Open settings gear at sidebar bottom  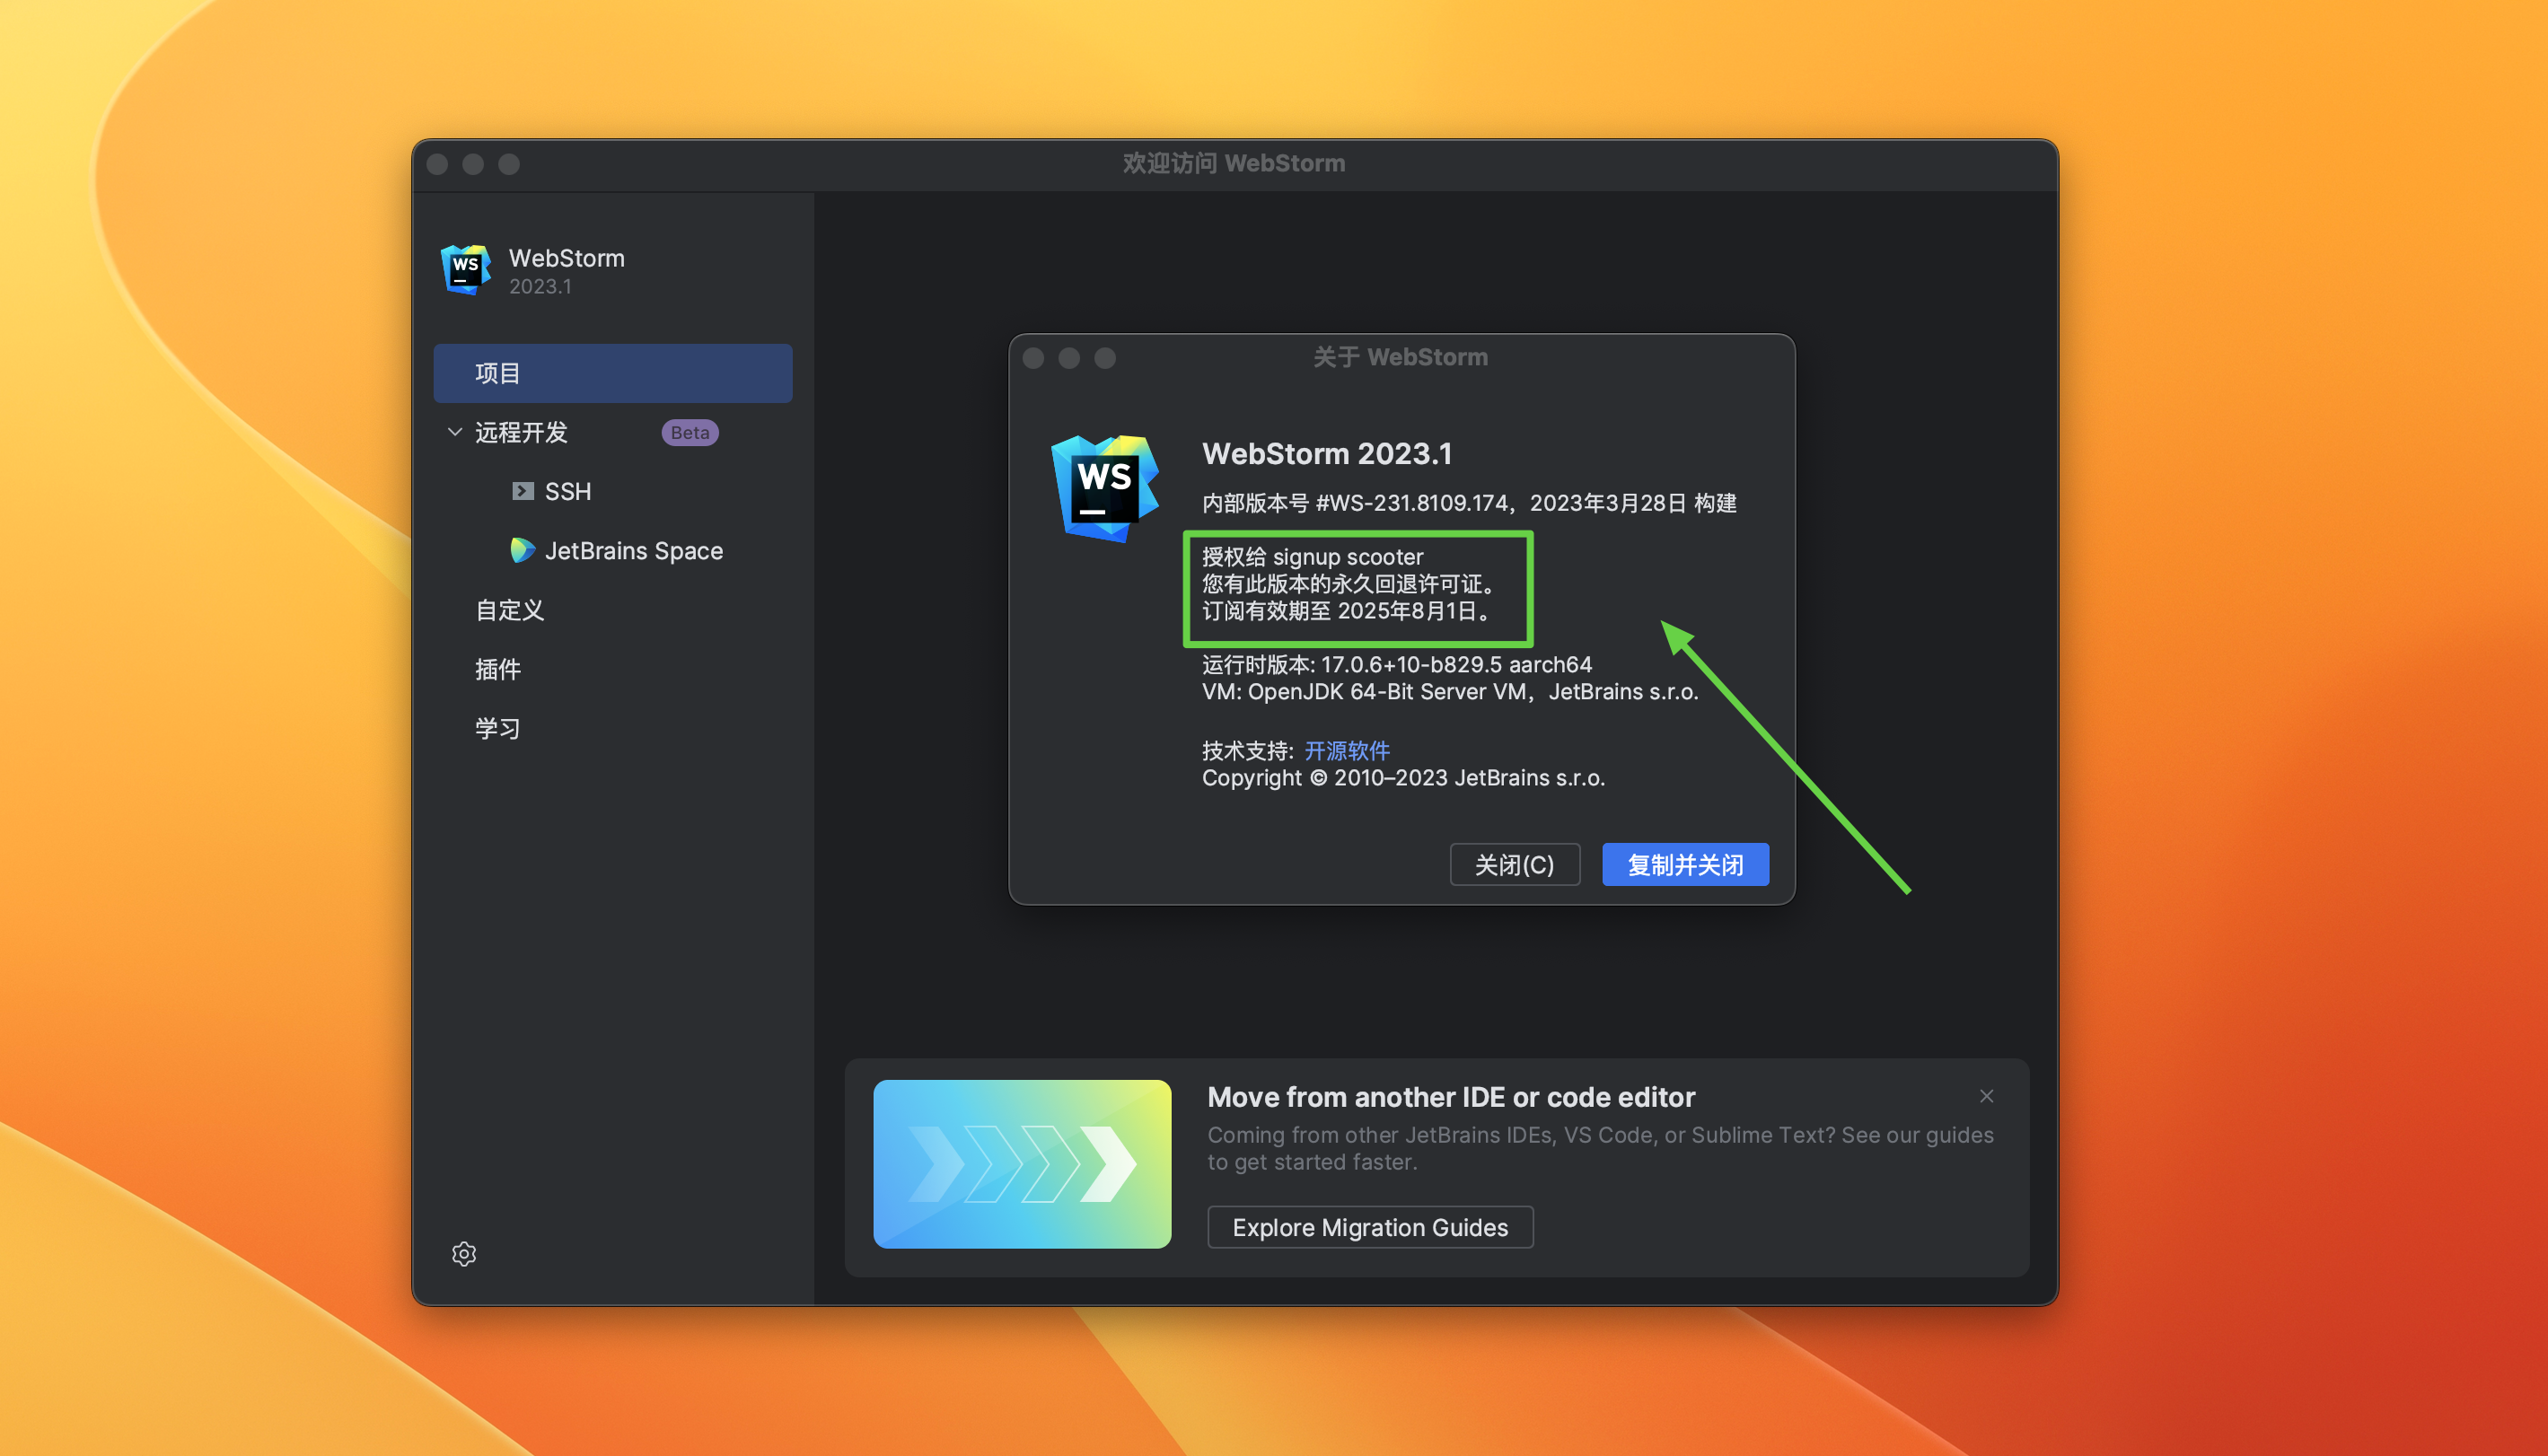(464, 1254)
